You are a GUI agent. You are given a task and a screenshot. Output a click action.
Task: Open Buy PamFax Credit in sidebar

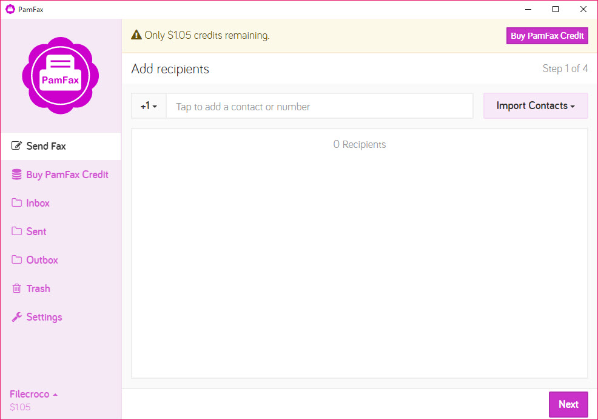[61, 175]
